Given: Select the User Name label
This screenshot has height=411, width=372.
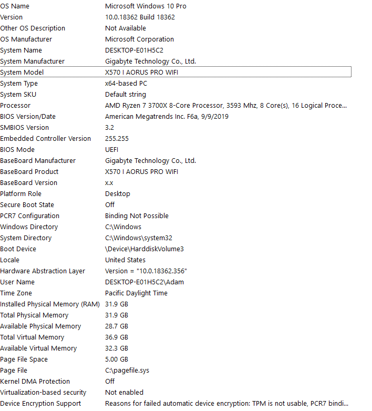Looking at the screenshot, I should coord(17,282).
